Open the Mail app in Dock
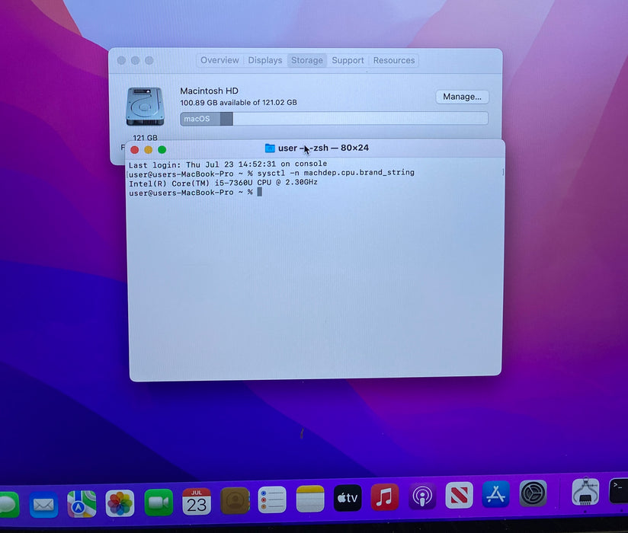The width and height of the screenshot is (628, 533). point(43,505)
